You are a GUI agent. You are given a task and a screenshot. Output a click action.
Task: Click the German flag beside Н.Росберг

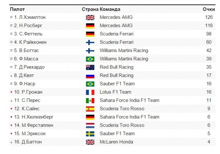point(90,26)
